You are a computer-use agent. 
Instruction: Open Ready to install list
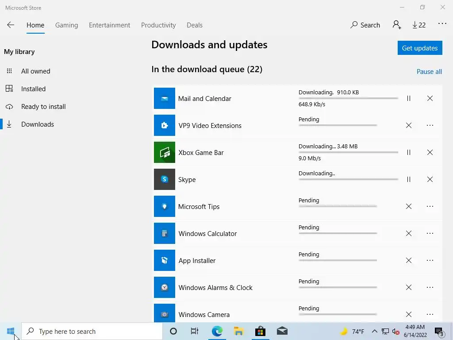click(x=43, y=107)
